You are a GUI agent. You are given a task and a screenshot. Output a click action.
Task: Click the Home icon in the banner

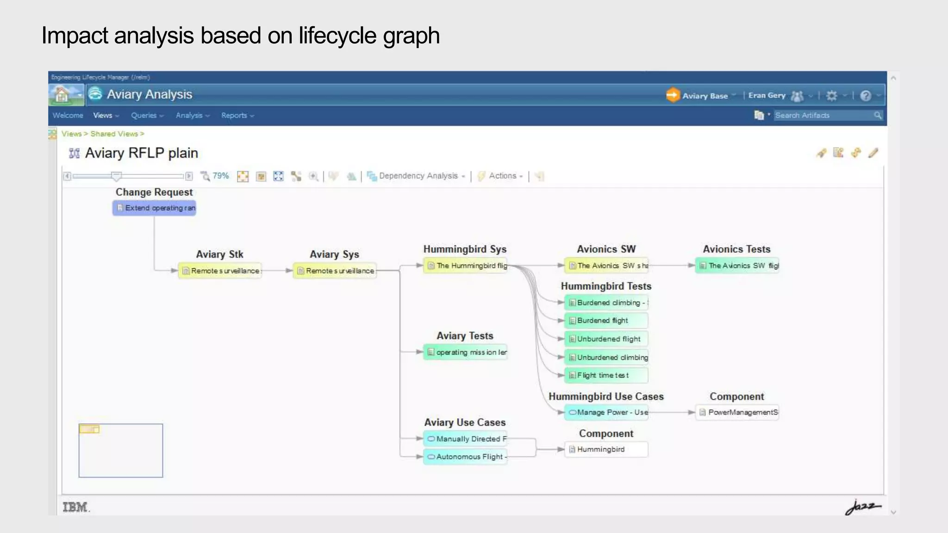tap(62, 95)
